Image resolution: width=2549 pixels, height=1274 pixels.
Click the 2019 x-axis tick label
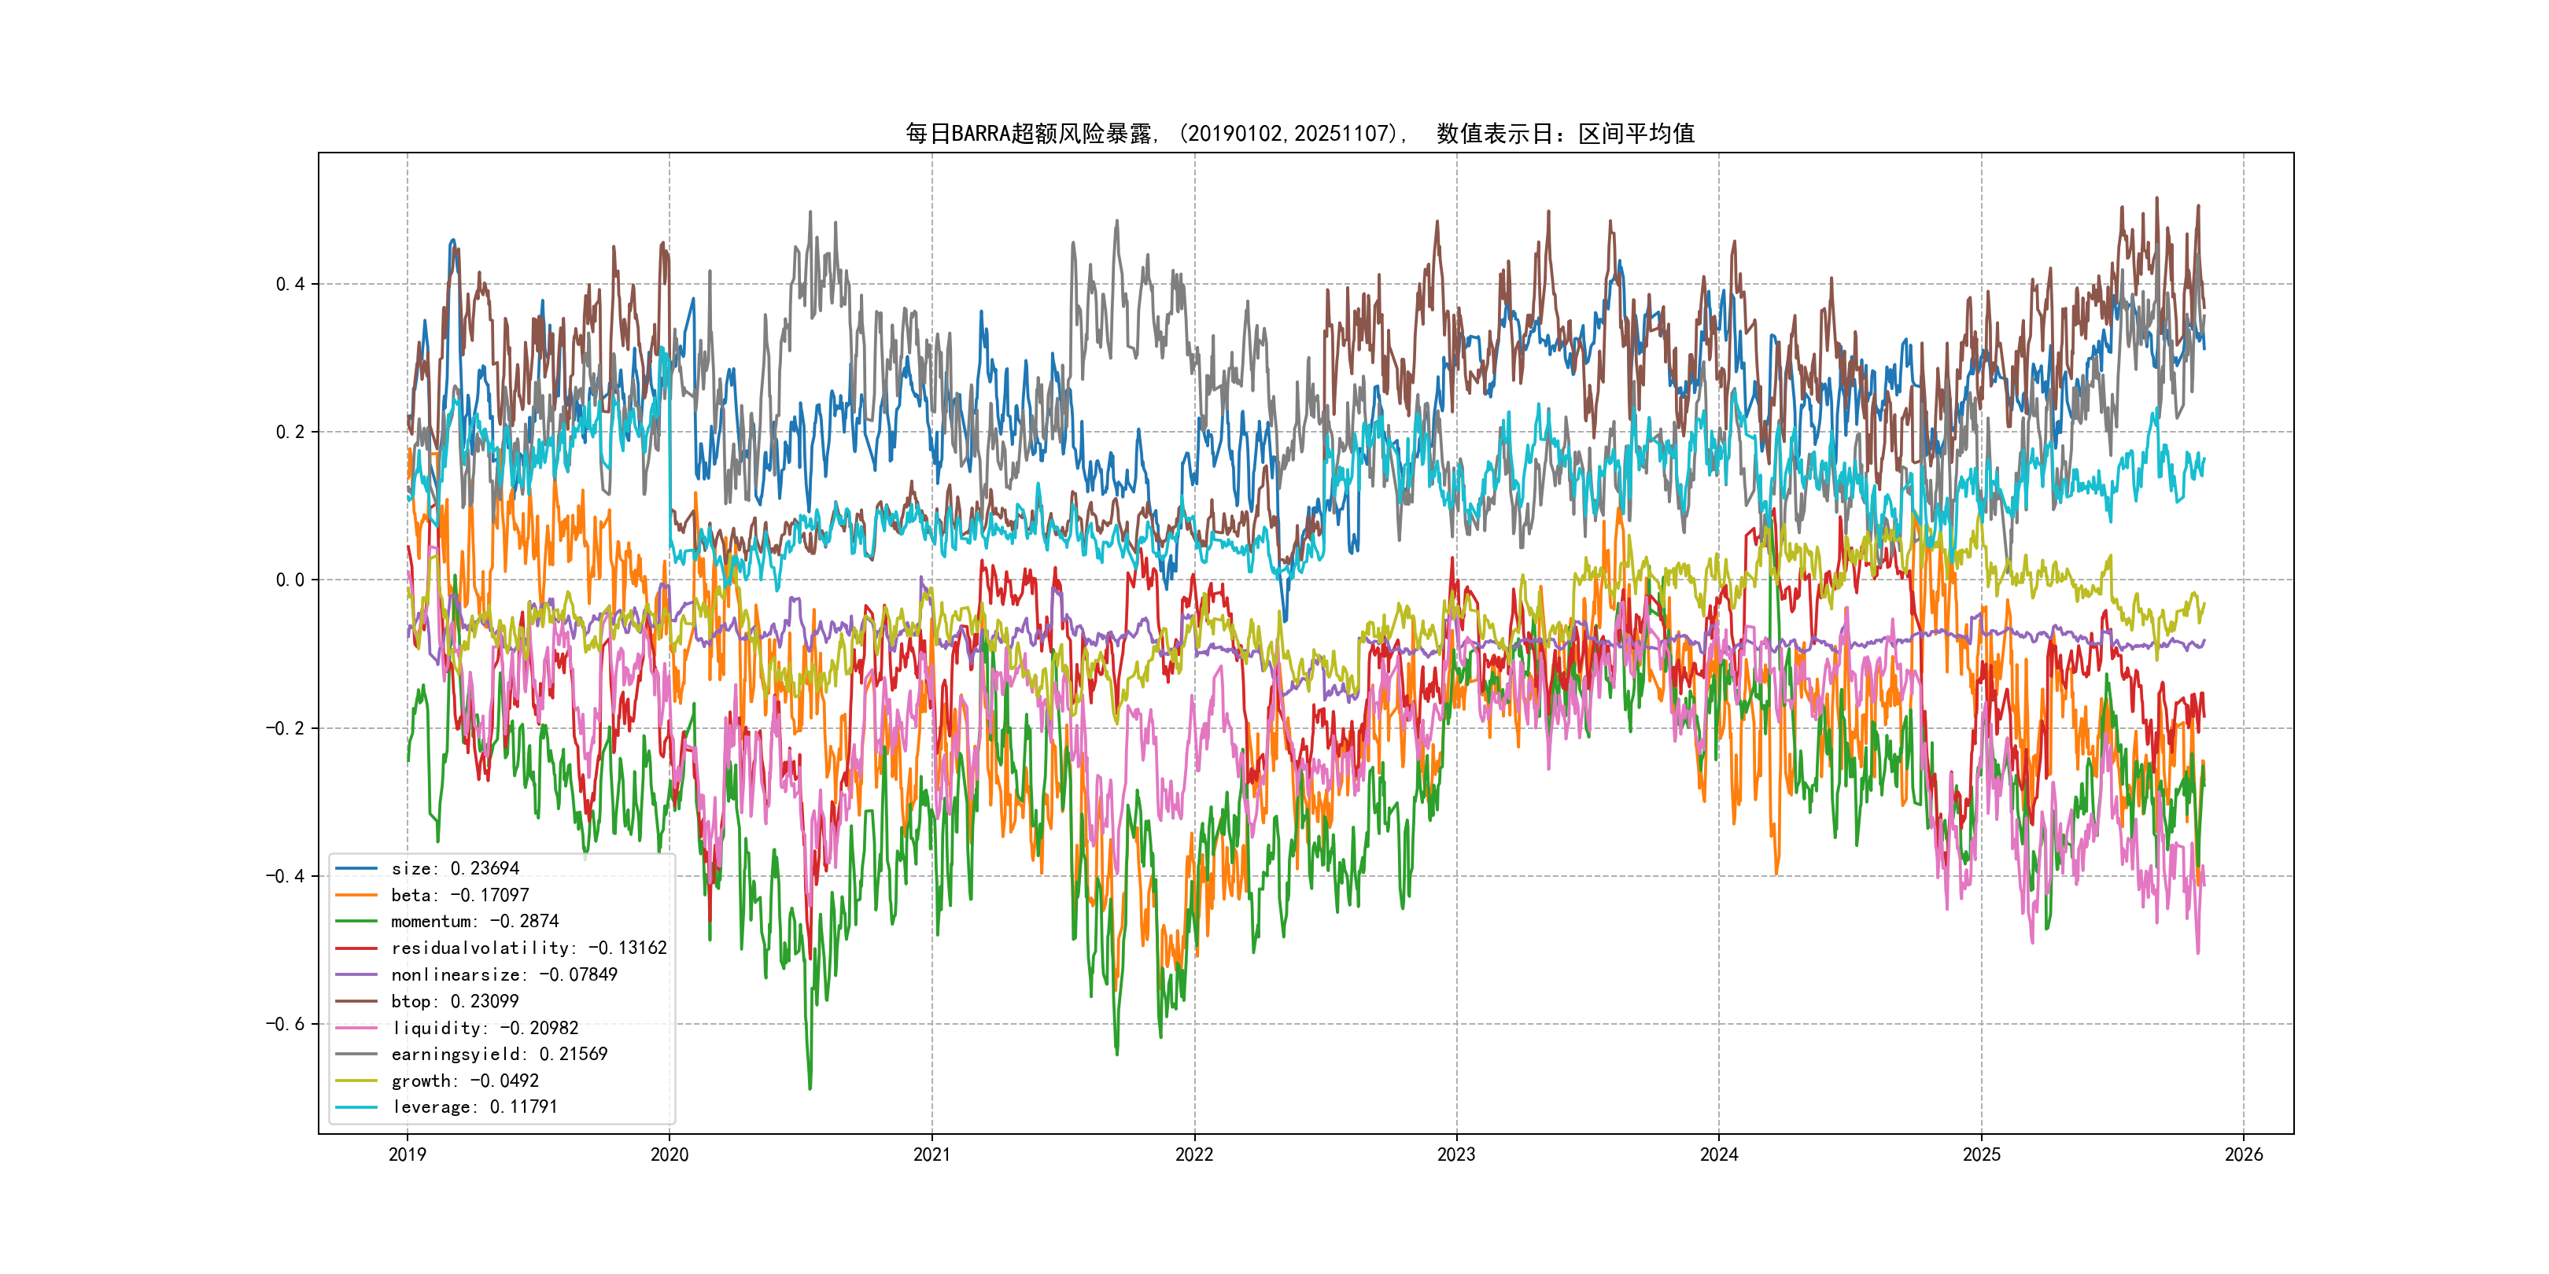coord(407,1154)
